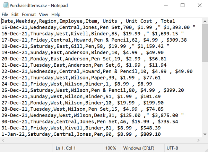Click the Notepad app icon in title bar
This screenshot has width=208, height=152.
point(6,5)
